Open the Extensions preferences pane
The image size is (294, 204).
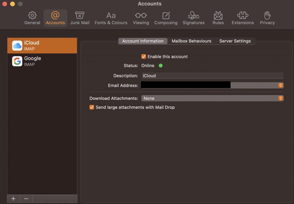tap(243, 18)
